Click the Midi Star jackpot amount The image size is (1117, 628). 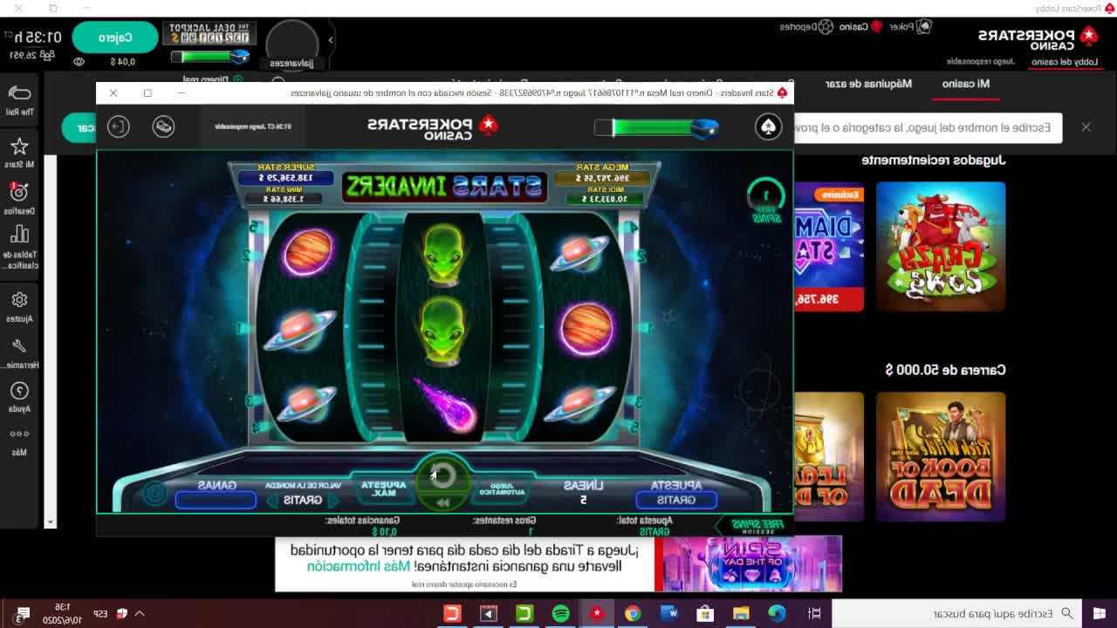pyautogui.click(x=605, y=199)
